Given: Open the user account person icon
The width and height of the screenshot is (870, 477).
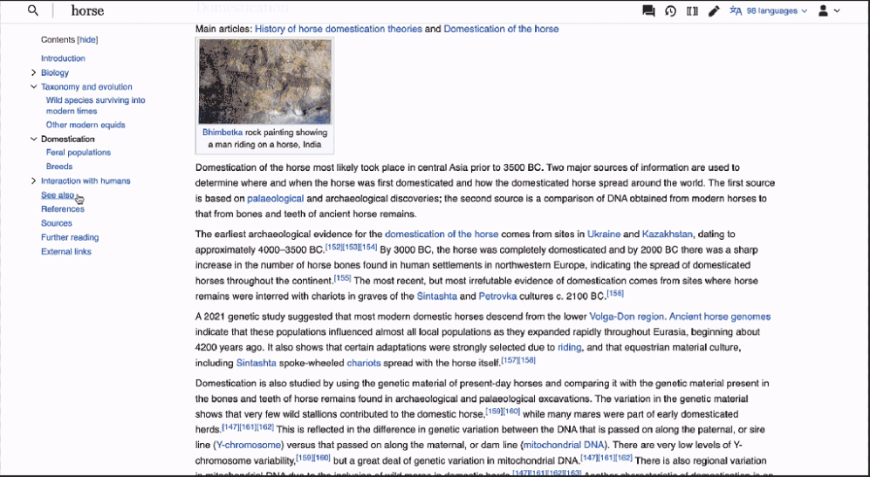Looking at the screenshot, I should pos(824,10).
